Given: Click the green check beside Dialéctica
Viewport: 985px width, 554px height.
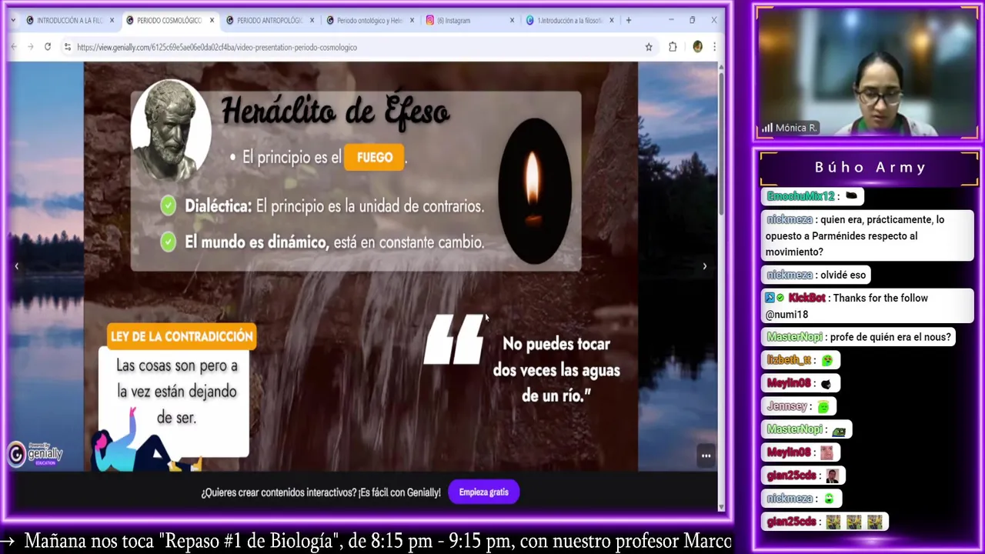Looking at the screenshot, I should coord(169,205).
